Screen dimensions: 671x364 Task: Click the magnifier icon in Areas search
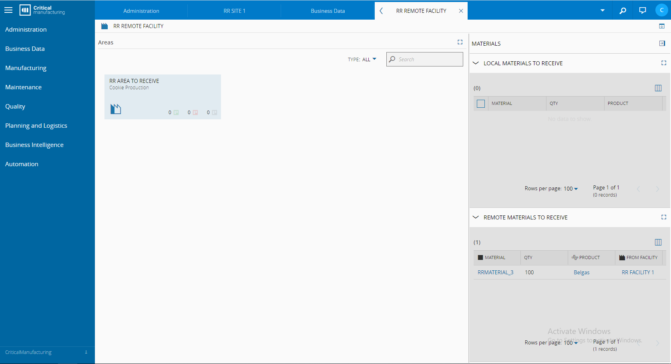click(392, 59)
